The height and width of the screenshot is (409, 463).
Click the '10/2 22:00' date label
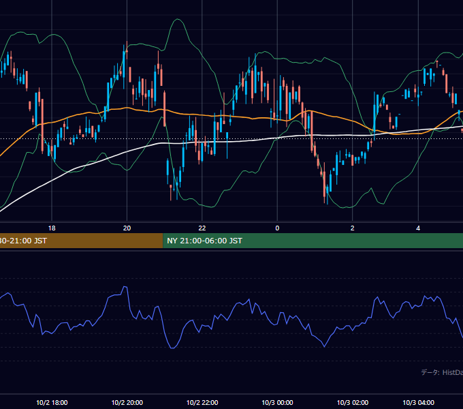pos(202,402)
